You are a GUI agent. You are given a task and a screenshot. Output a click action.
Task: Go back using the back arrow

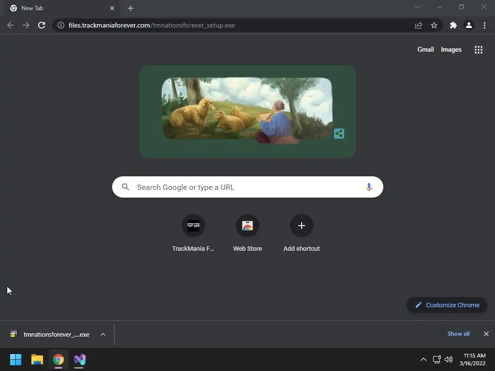point(11,25)
